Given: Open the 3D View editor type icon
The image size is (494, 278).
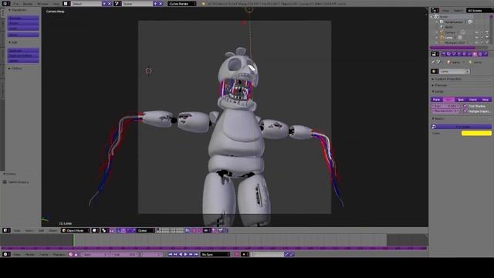Looking at the screenshot, I should click(x=6, y=230).
